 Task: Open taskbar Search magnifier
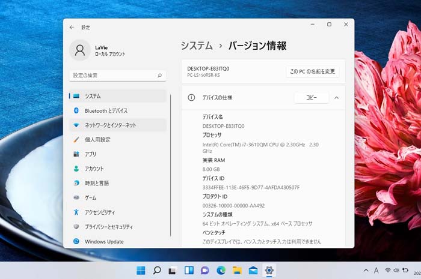click(x=157, y=271)
